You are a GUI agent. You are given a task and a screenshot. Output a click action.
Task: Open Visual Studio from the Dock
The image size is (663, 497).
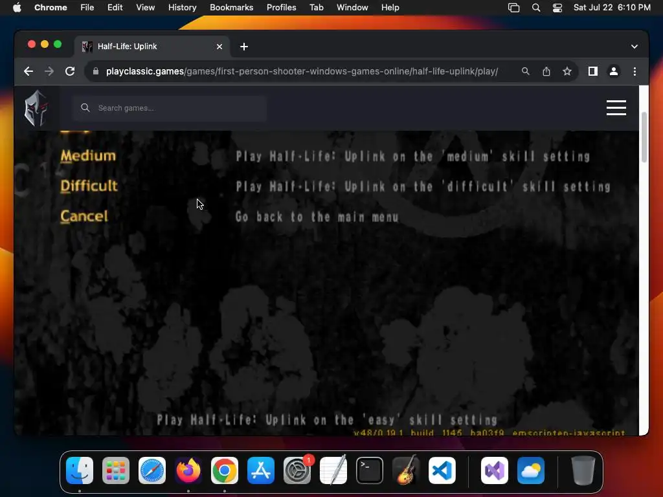point(495,470)
